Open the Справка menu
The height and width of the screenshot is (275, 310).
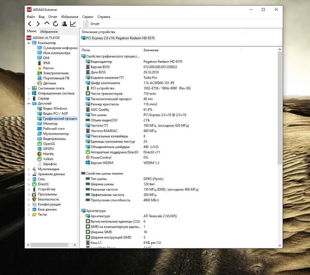coord(104,17)
